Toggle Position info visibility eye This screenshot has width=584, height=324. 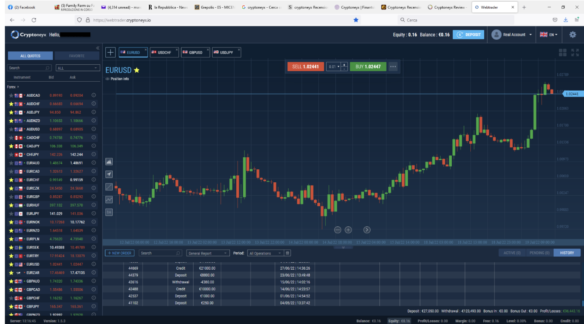click(108, 79)
